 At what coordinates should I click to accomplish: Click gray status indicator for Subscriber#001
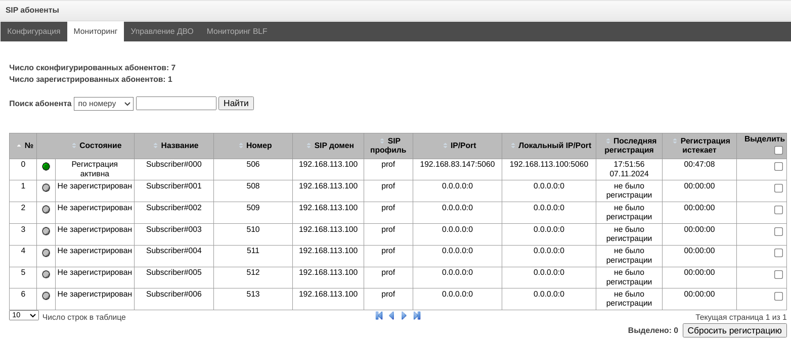pos(46,187)
